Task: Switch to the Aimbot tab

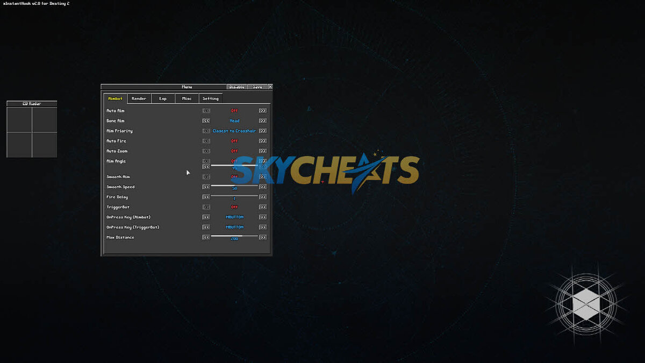Action: click(x=116, y=98)
